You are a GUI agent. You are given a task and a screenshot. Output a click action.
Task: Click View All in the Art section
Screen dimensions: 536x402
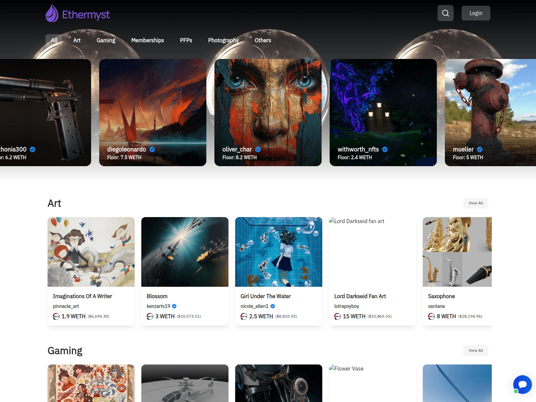click(476, 203)
